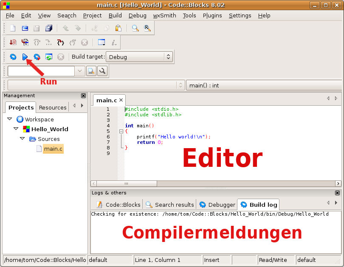Collapse the main() function fold marker
The width and height of the screenshot is (344, 267).
pos(121,132)
